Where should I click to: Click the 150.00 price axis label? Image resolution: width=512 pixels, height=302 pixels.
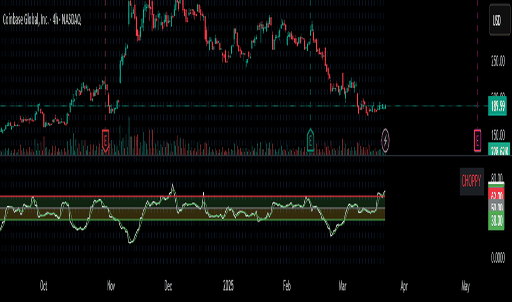click(x=498, y=135)
